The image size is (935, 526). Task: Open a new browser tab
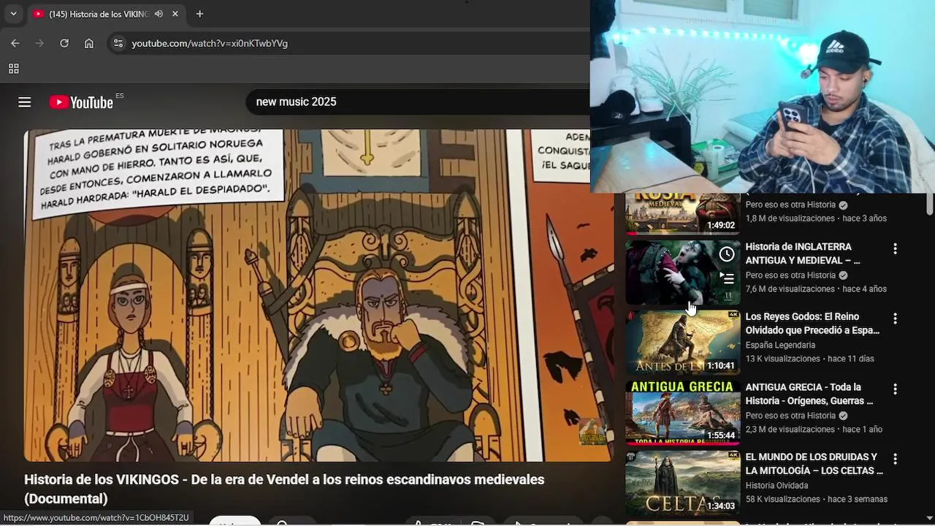199,14
